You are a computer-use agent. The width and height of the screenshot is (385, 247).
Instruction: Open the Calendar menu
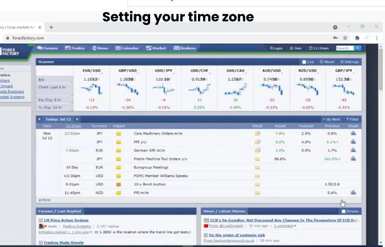pyautogui.click(x=127, y=48)
